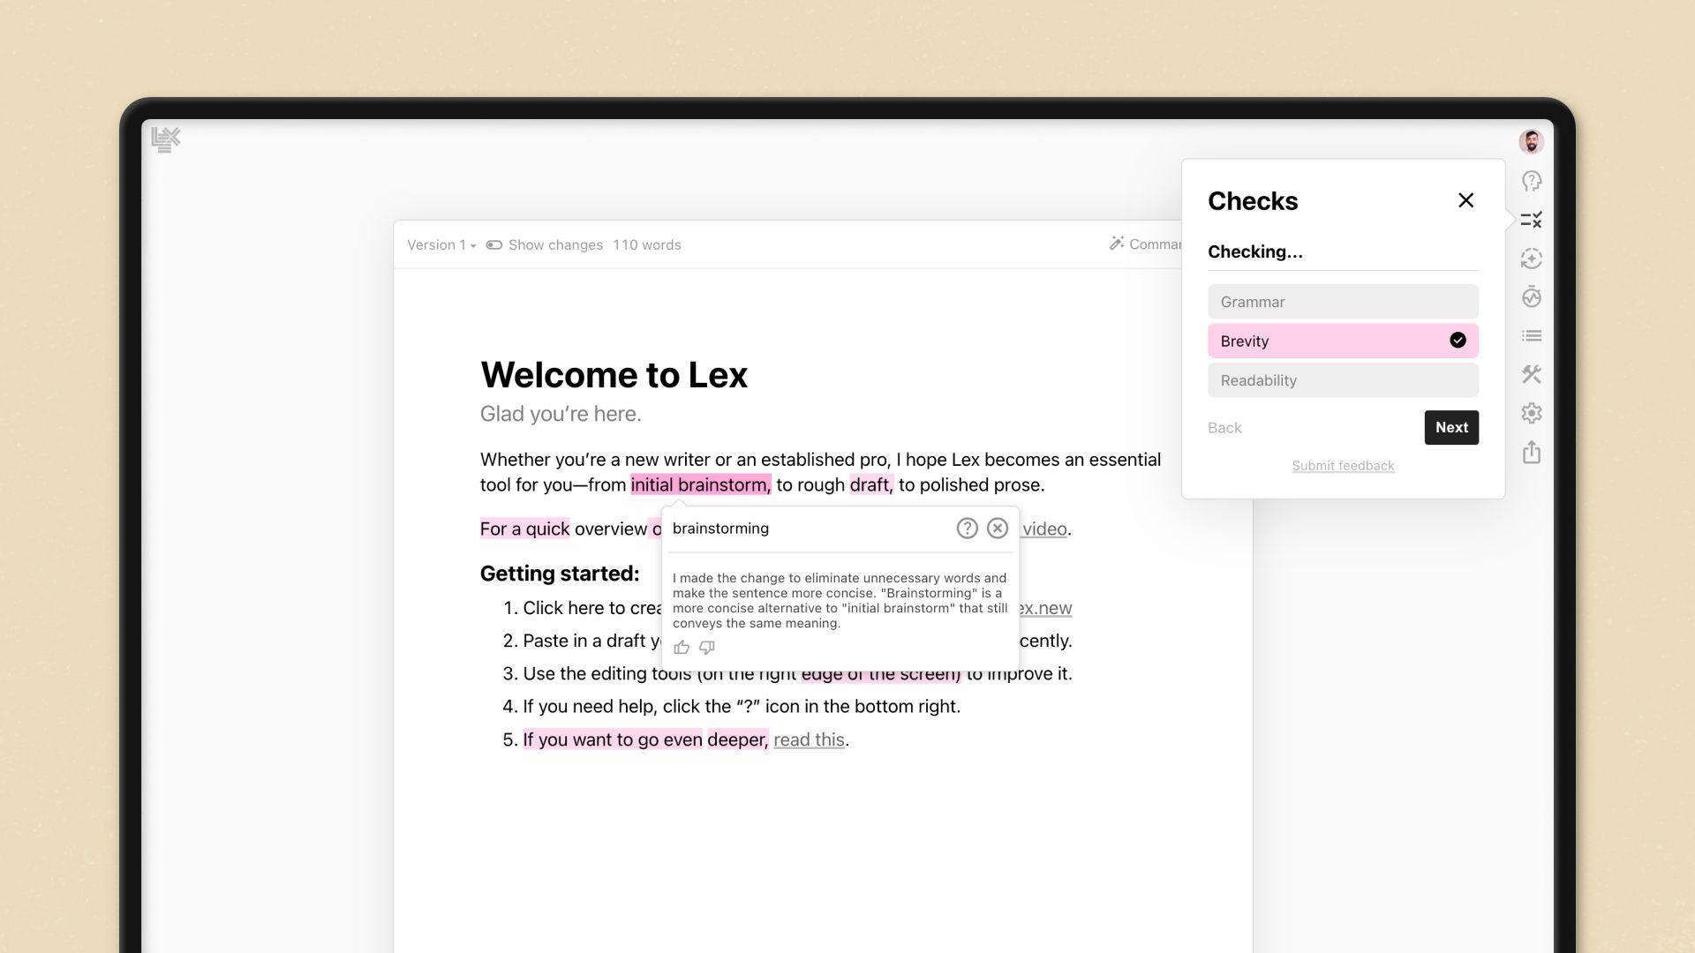Click the outline list icon in sidebar
Screen dimensions: 1695x953
pos(1532,336)
